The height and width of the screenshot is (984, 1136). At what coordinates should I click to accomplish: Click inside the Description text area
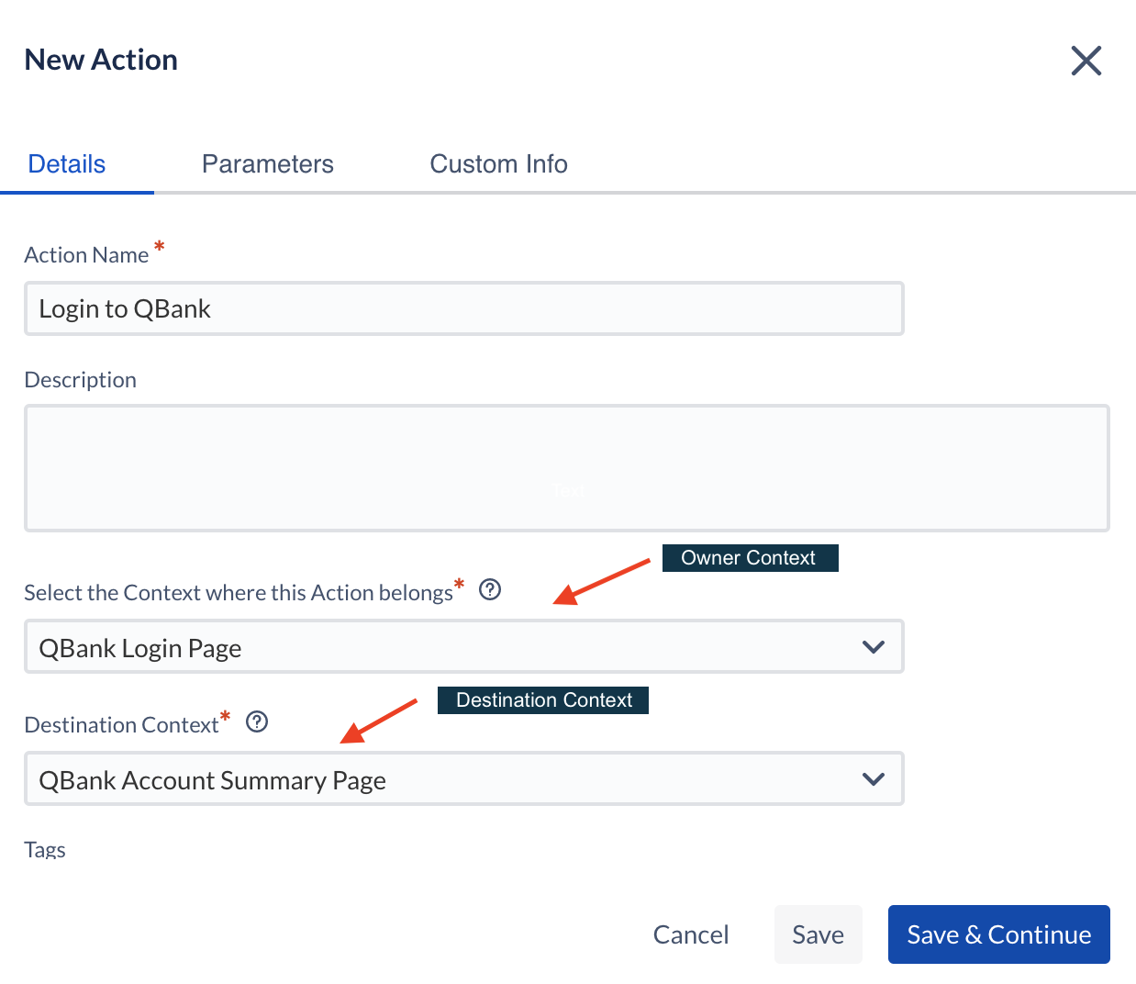[567, 468]
